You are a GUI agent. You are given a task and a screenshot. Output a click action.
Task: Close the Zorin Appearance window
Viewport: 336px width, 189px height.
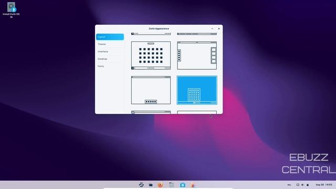[x=219, y=28]
